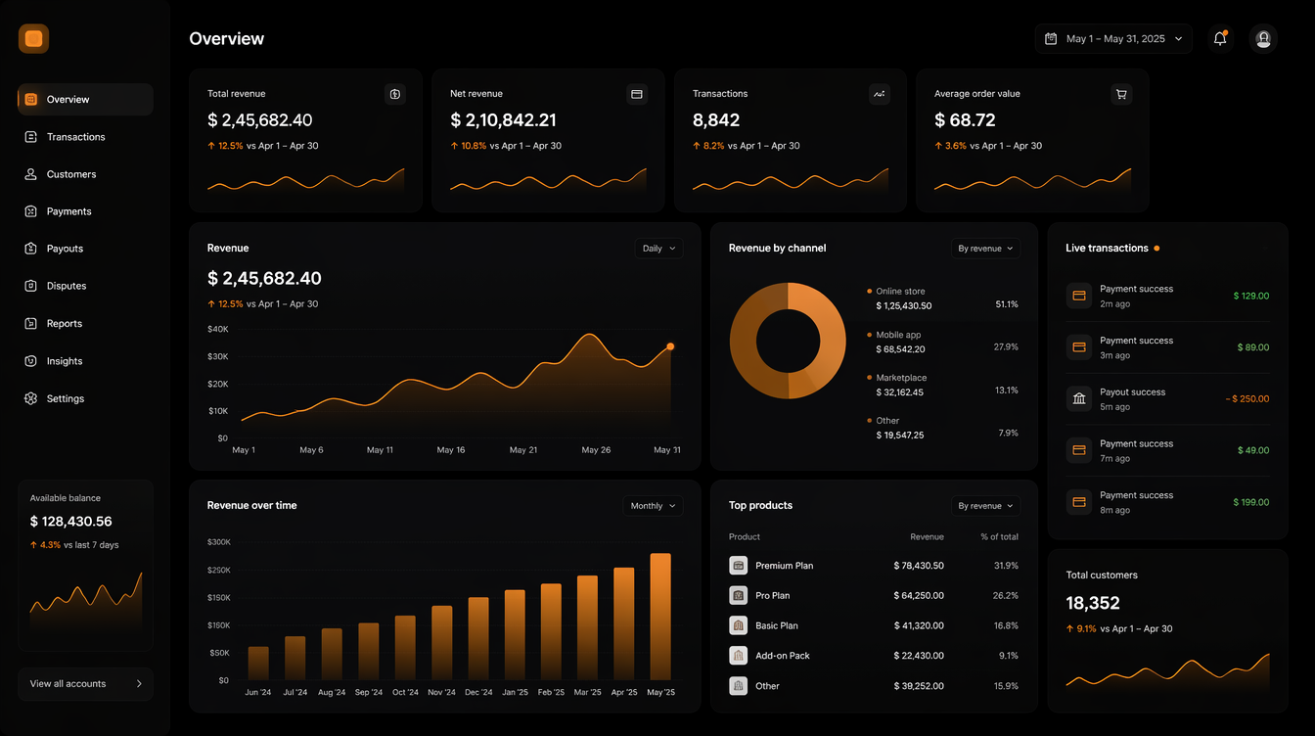Open the Settings menu item
The height and width of the screenshot is (736, 1315).
pos(85,398)
